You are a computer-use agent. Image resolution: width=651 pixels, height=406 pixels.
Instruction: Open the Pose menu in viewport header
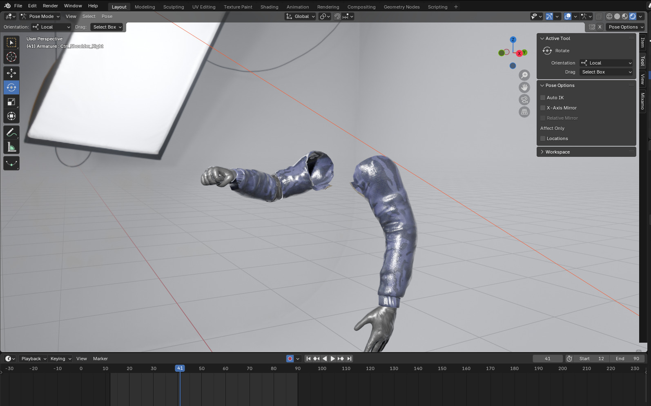[x=107, y=16]
